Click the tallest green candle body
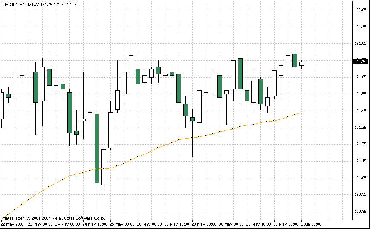The height and width of the screenshot is (229, 370). pos(97,148)
